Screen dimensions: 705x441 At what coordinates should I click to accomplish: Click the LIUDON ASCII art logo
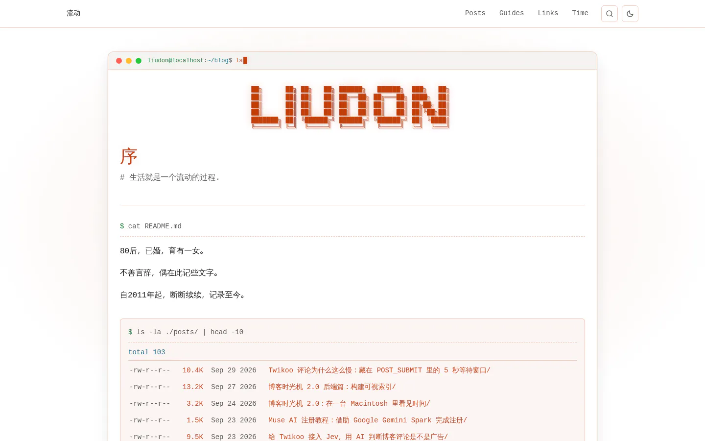click(350, 107)
